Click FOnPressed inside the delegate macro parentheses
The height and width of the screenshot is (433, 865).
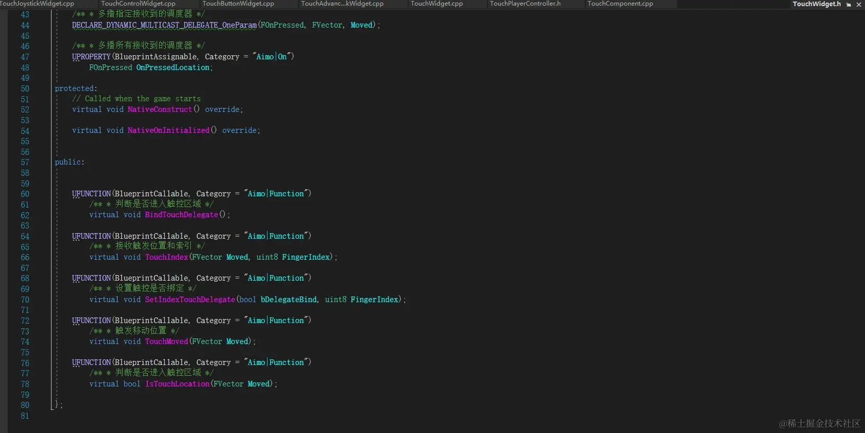[282, 25]
